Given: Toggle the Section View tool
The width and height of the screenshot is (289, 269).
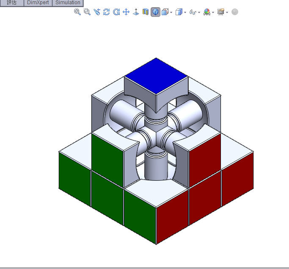Looking at the screenshot, I should click(146, 12).
